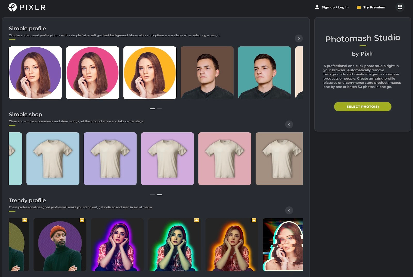The width and height of the screenshot is (413, 277).
Task: Choose the pink circle profile template
Action: point(93,73)
